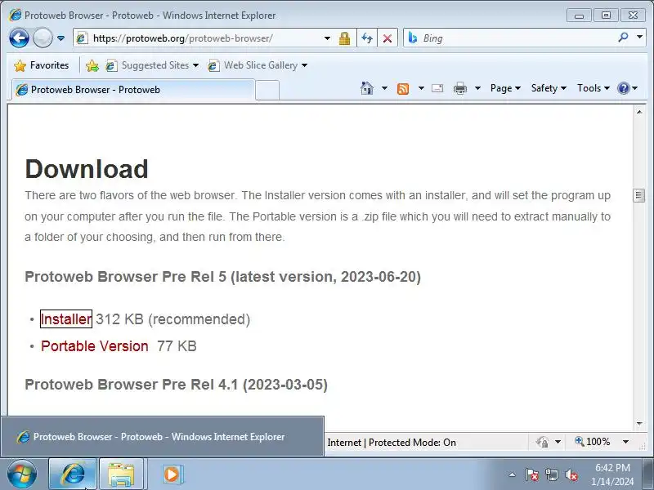Click the Protoweb Browser Pre Rel 4.1 heading

click(176, 384)
